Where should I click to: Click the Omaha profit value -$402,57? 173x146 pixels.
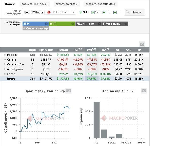pos(63,60)
